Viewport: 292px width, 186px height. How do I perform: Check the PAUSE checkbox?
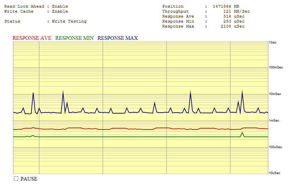click(16, 179)
